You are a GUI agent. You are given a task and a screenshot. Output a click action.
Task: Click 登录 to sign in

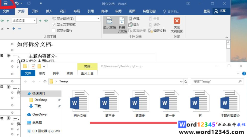click(206, 11)
